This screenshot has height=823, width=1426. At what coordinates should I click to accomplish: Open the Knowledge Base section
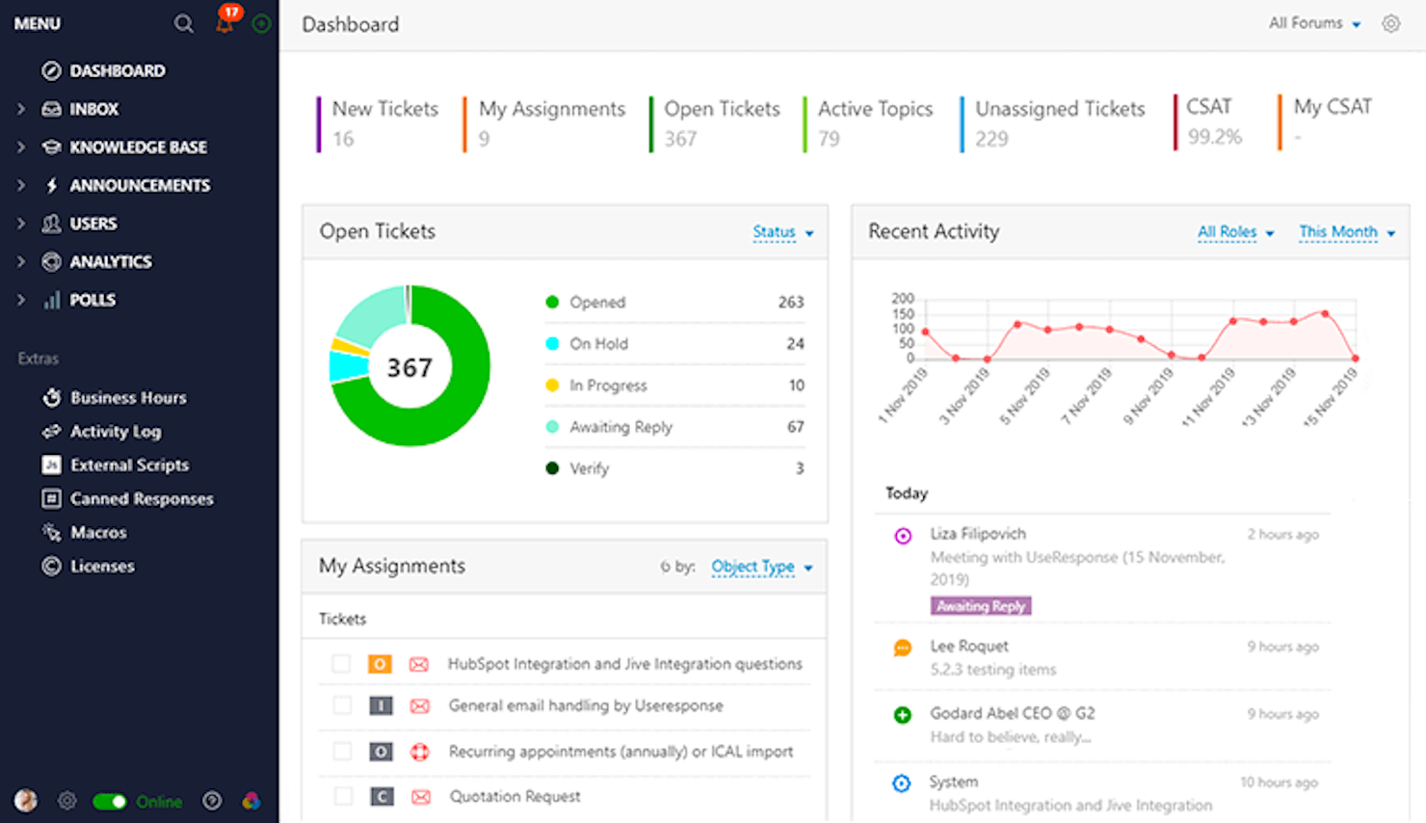[139, 146]
